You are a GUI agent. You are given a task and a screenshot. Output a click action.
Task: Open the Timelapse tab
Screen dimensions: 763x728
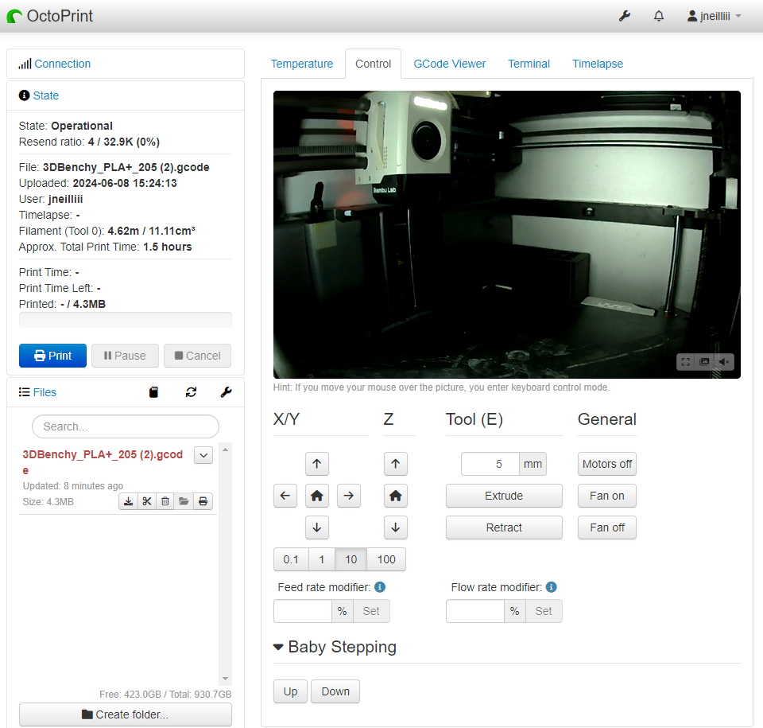tap(598, 64)
